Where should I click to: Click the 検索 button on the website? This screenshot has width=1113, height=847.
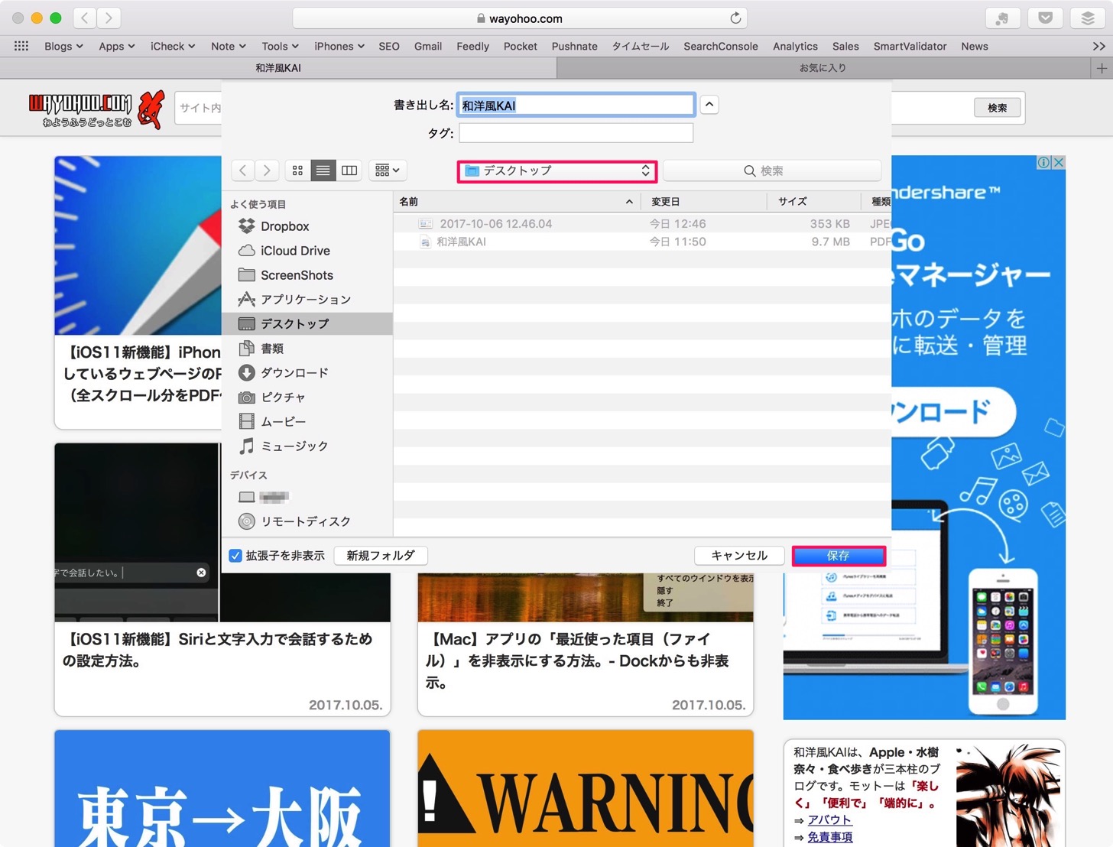998,108
